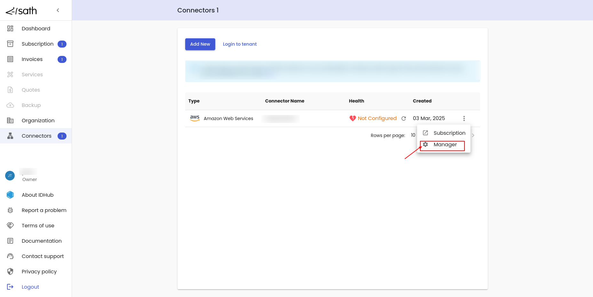Image resolution: width=593 pixels, height=297 pixels.
Task: Collapse the sidebar using the chevron
Action: pyautogui.click(x=58, y=10)
